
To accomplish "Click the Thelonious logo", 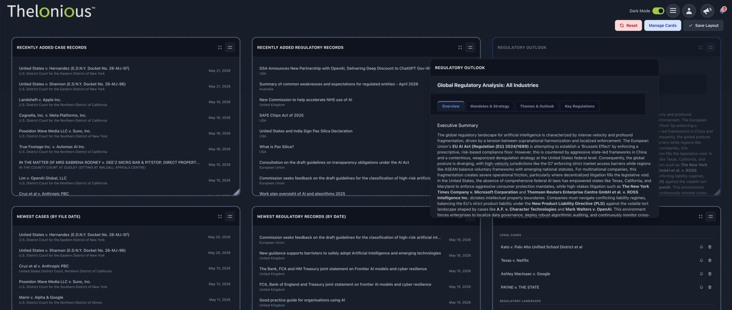I will pyautogui.click(x=51, y=11).
